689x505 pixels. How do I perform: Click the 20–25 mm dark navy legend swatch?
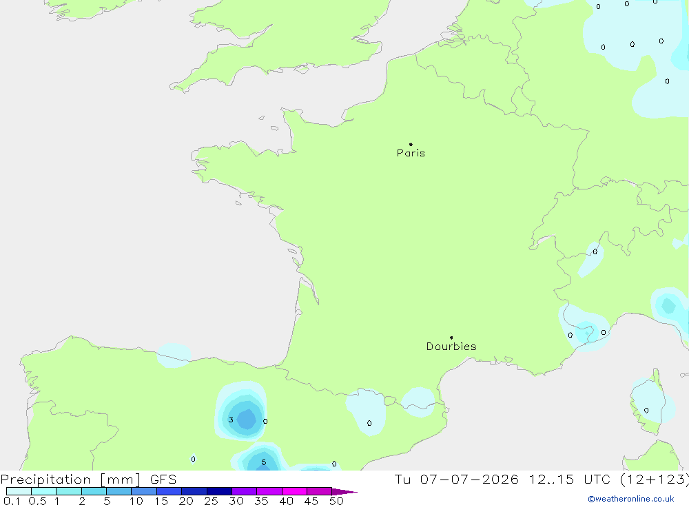point(194,491)
